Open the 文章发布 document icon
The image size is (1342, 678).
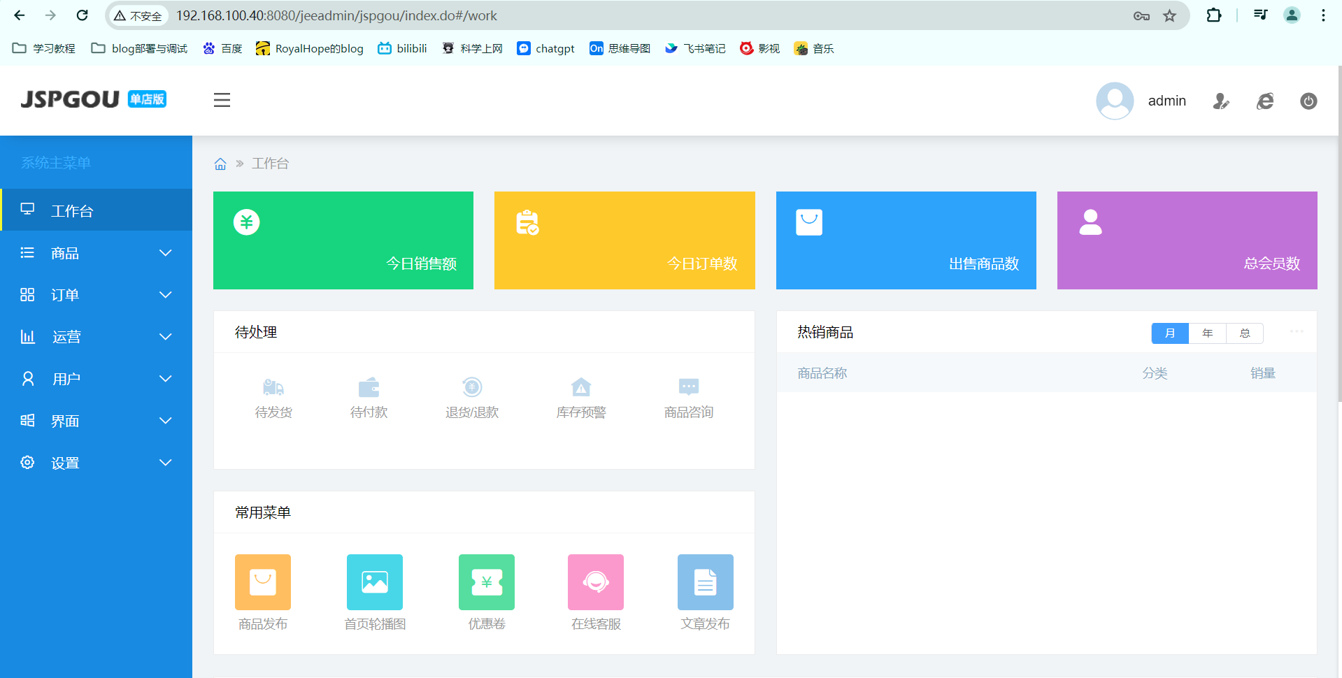[x=705, y=582]
